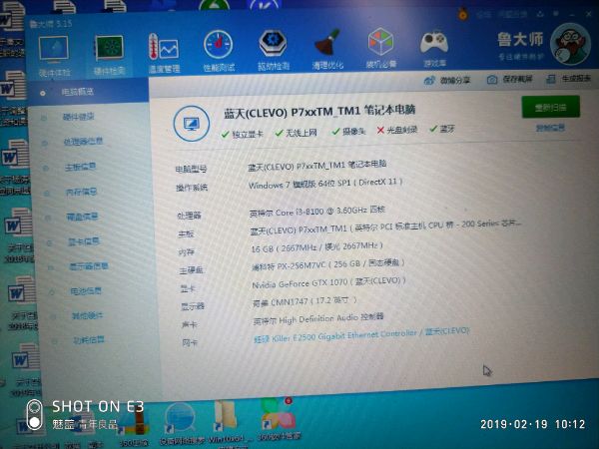This screenshot has height=449, width=599.
Task: Open 功耗估算 in the sidebar
Action: pyautogui.click(x=89, y=340)
